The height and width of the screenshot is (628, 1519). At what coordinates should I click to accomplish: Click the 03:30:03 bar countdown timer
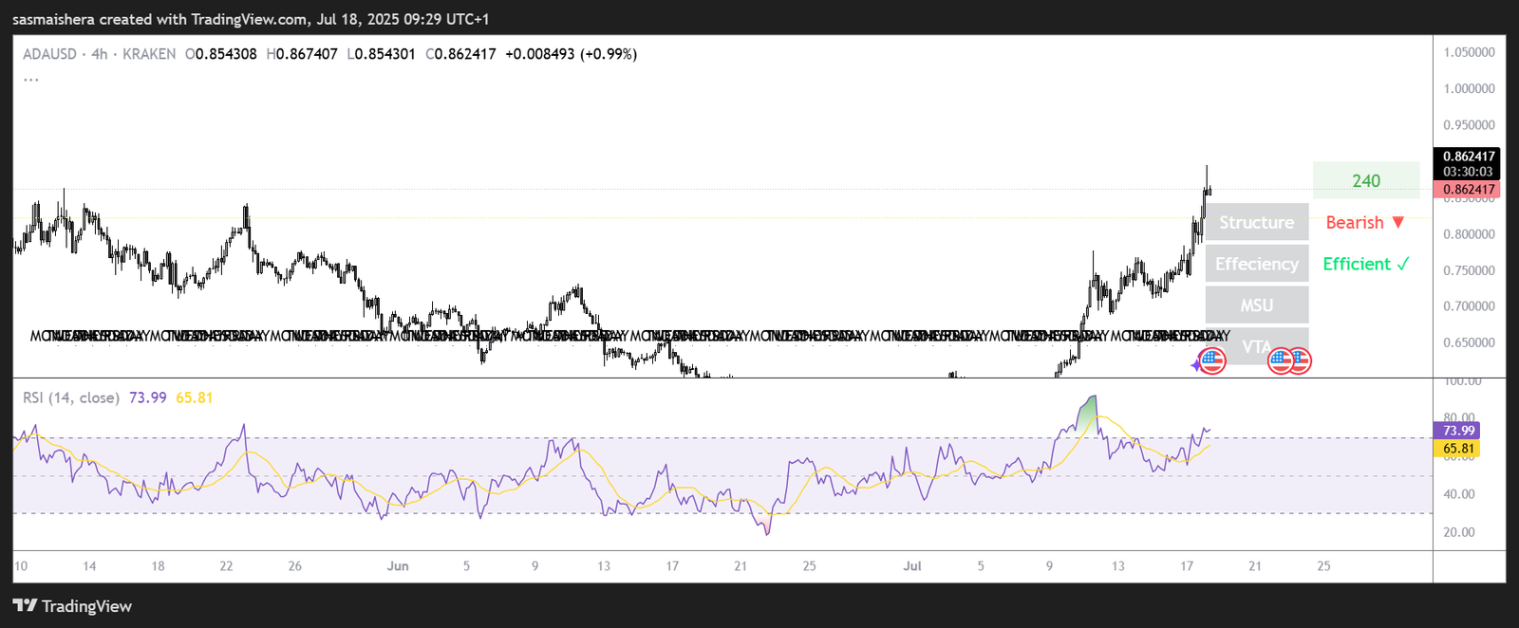click(1469, 172)
